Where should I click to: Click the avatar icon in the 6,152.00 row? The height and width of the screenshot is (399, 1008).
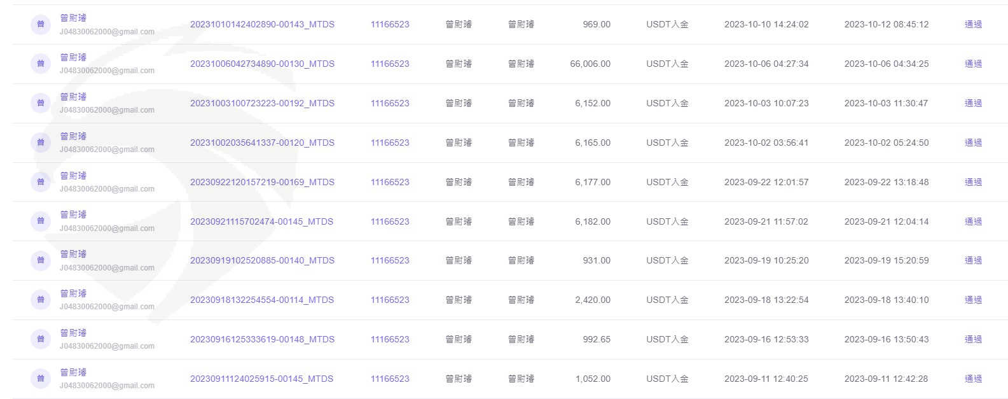tap(41, 103)
